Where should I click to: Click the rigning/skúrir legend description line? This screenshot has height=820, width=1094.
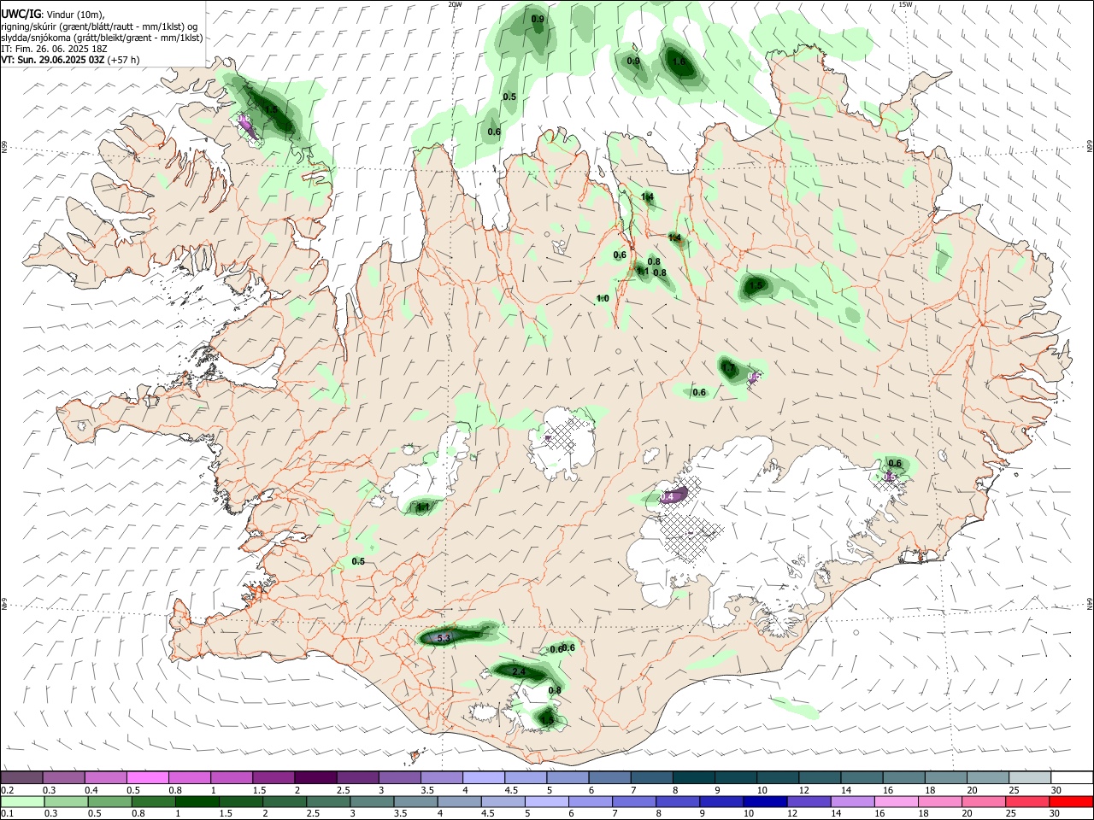coord(99,26)
